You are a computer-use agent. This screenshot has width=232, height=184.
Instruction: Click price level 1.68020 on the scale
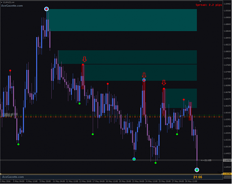[228, 51]
